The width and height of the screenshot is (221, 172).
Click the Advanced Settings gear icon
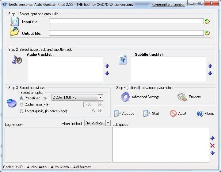point(125,97)
